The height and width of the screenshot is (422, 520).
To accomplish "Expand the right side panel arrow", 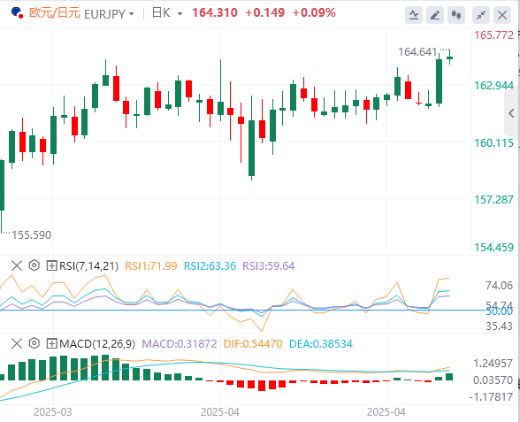I will pos(511,113).
